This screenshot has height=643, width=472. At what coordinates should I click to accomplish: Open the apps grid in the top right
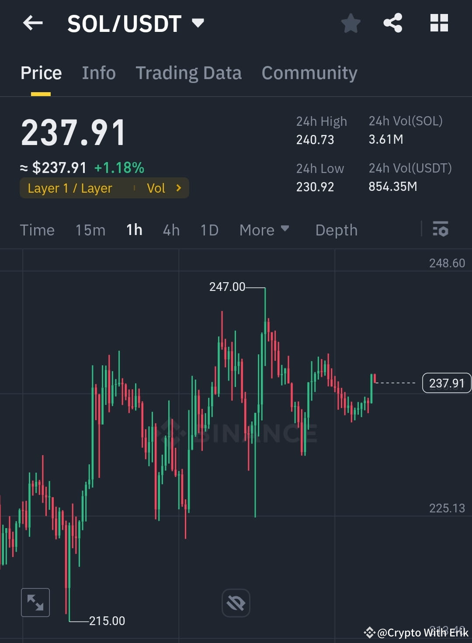[x=439, y=23]
